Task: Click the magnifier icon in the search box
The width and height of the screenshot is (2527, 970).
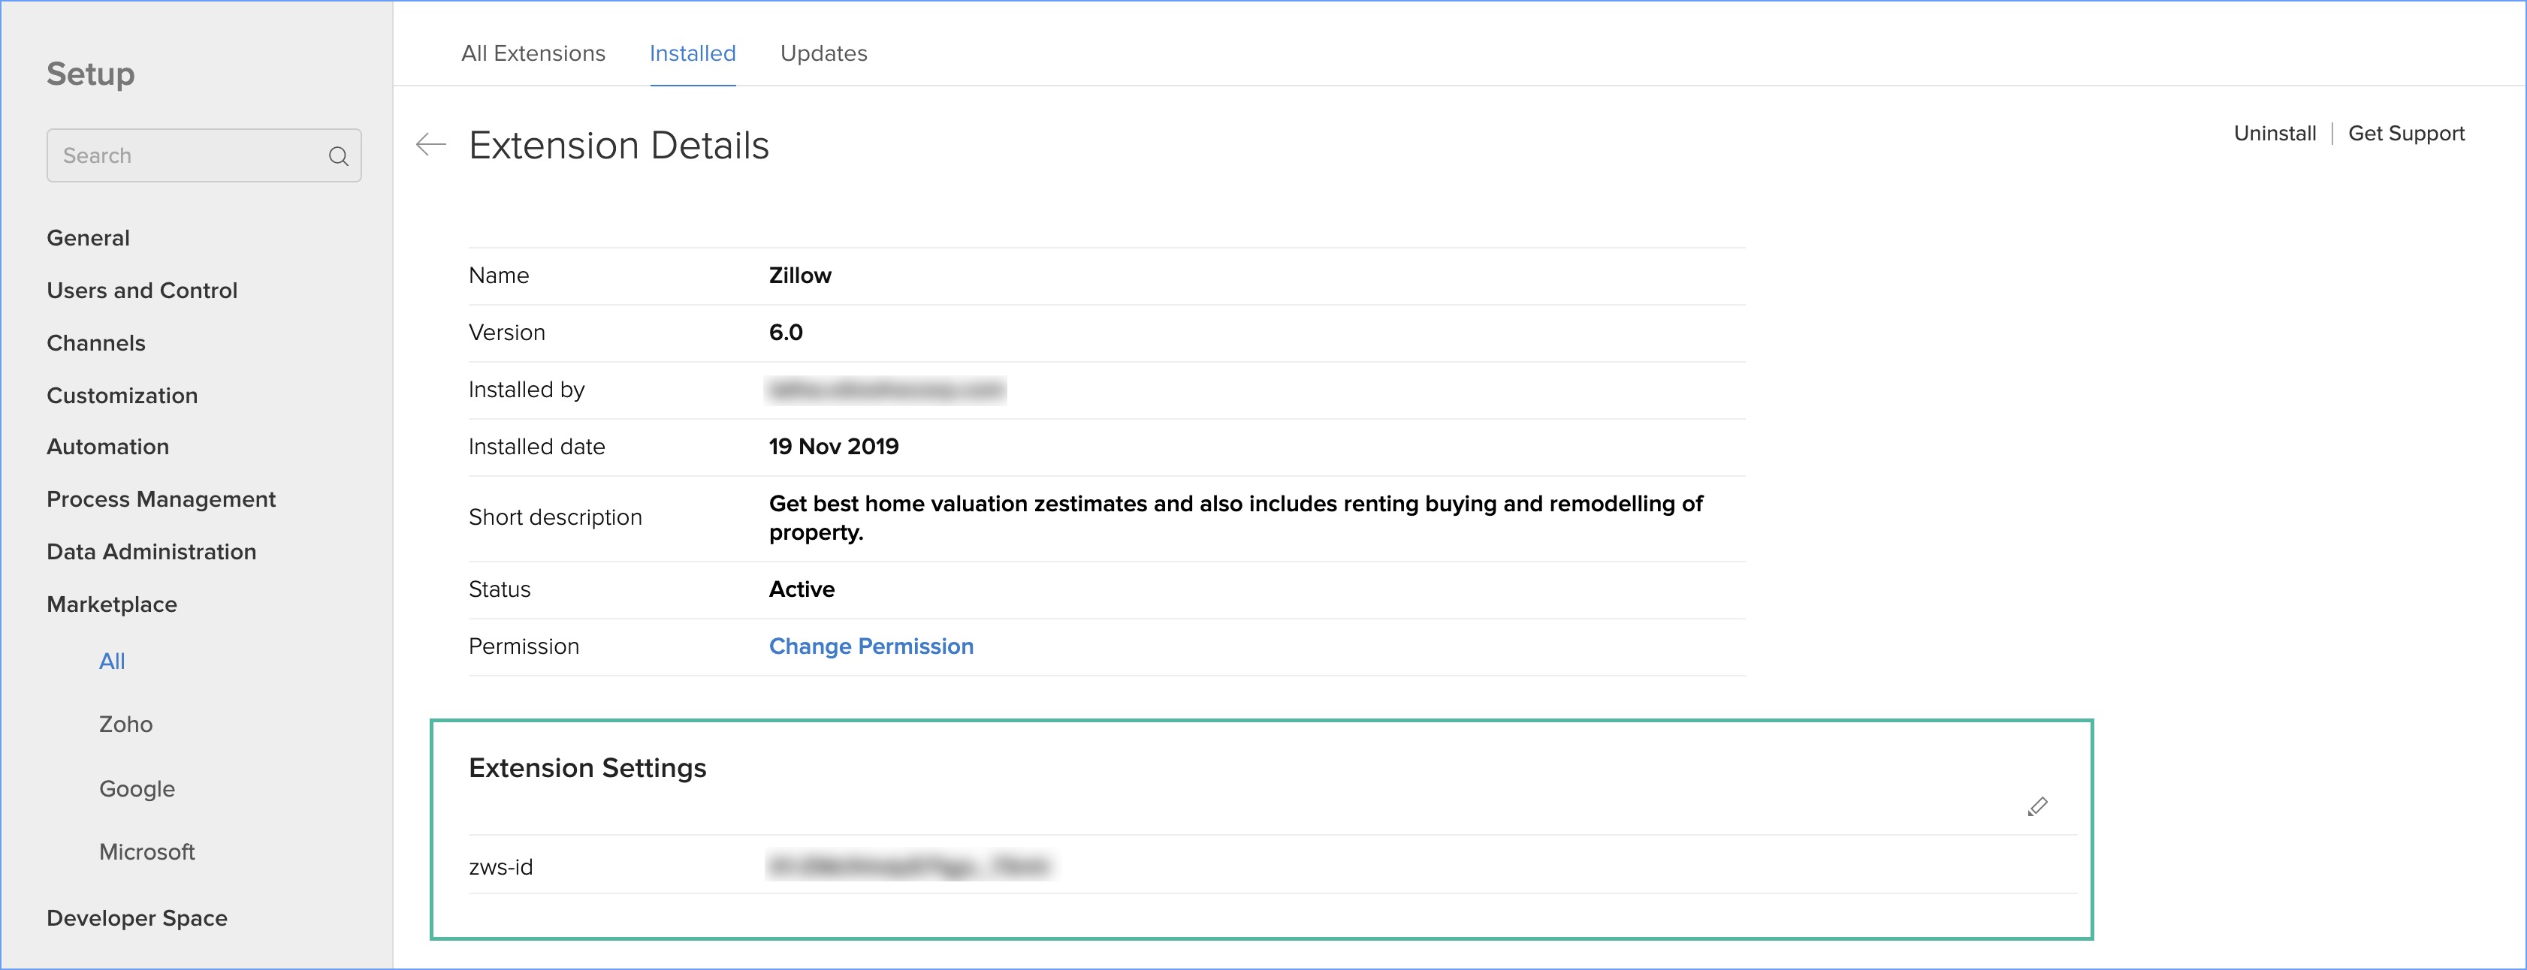Action: click(339, 156)
